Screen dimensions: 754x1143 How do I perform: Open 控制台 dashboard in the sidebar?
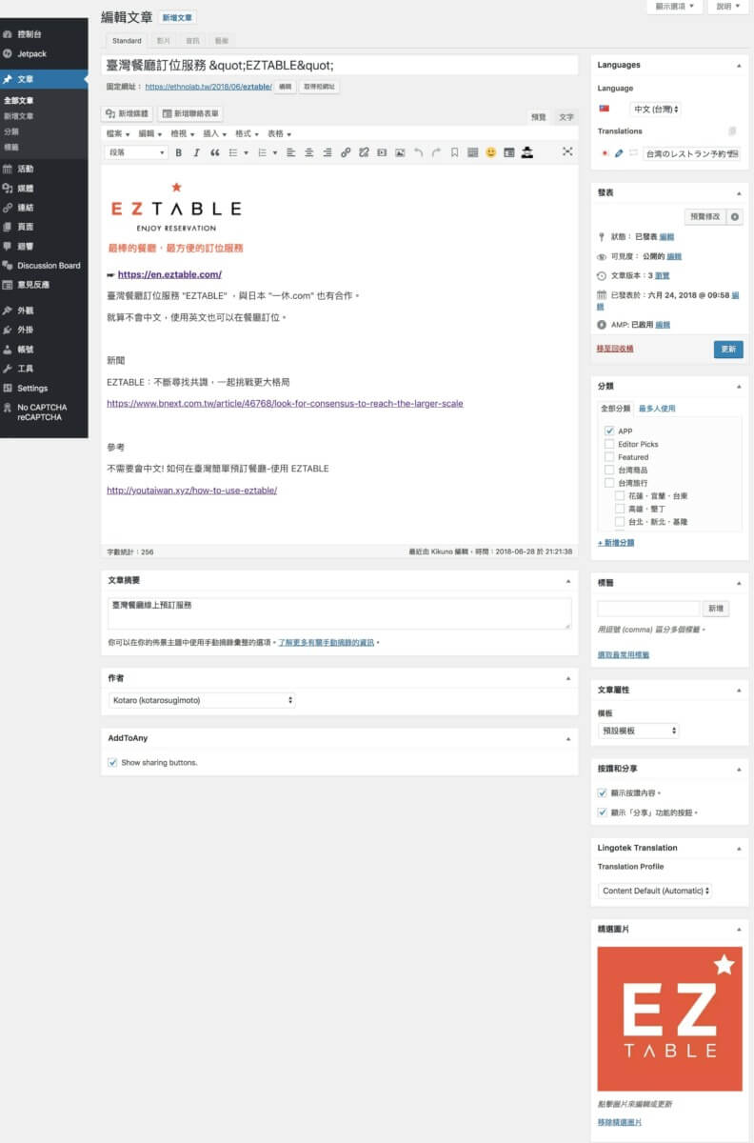tap(44, 33)
